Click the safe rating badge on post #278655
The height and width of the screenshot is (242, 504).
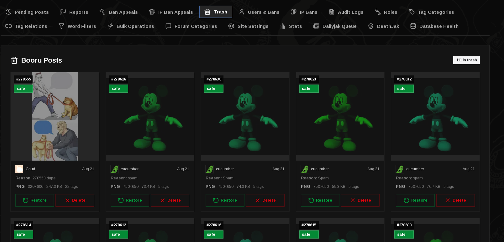pyautogui.click(x=24, y=89)
